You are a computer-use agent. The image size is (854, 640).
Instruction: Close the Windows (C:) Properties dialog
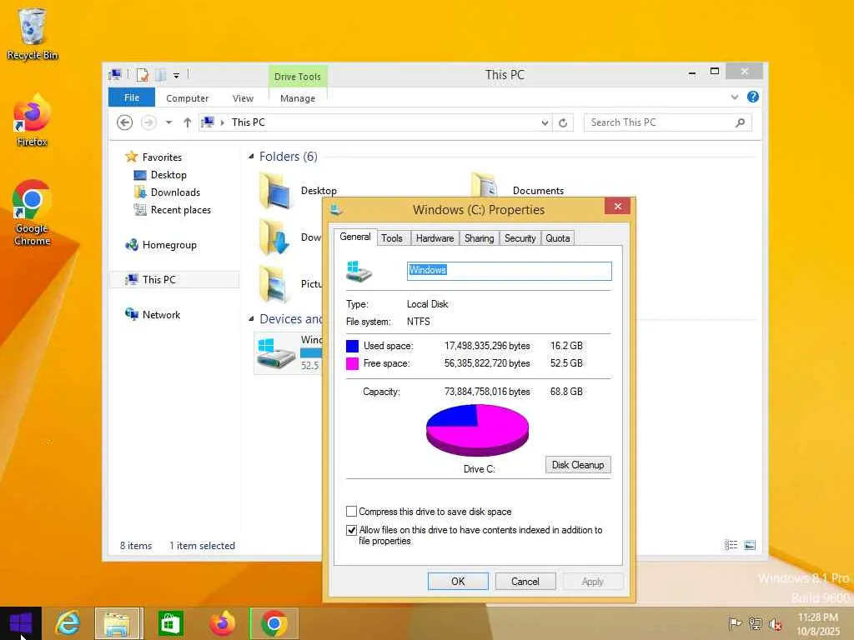(x=618, y=206)
